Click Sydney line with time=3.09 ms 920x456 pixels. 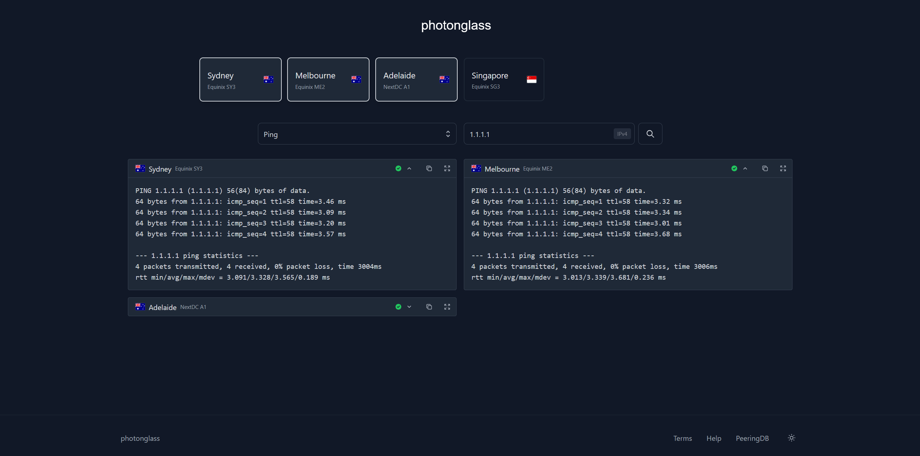pos(241,212)
